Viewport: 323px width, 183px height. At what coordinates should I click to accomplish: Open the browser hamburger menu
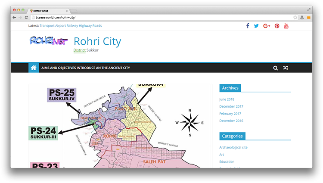coord(308,17)
